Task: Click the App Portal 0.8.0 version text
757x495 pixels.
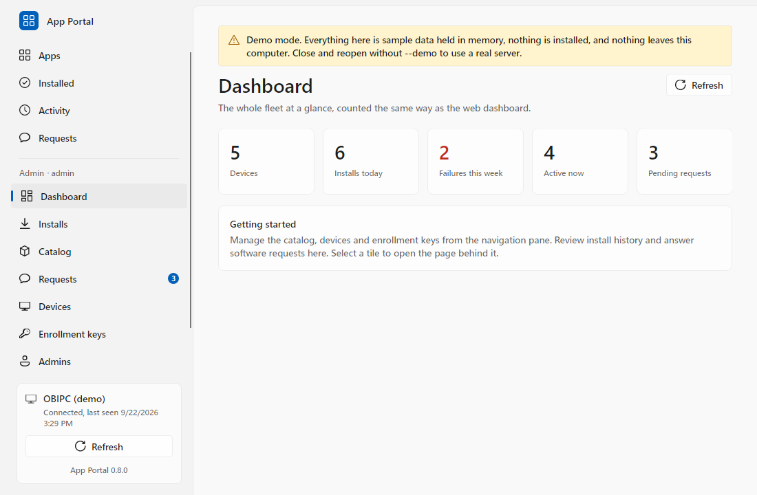Action: pyautogui.click(x=99, y=470)
